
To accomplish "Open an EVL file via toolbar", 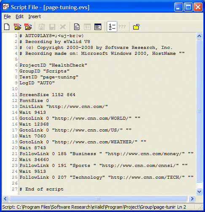I will point(28,27).
